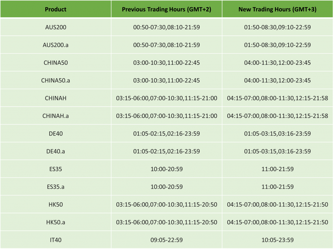Select the New Trading Hours (GMT+3) header

tap(278, 9)
